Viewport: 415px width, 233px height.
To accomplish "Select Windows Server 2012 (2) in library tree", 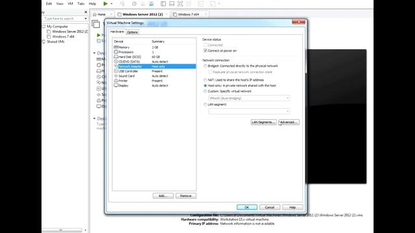I will coord(70,32).
